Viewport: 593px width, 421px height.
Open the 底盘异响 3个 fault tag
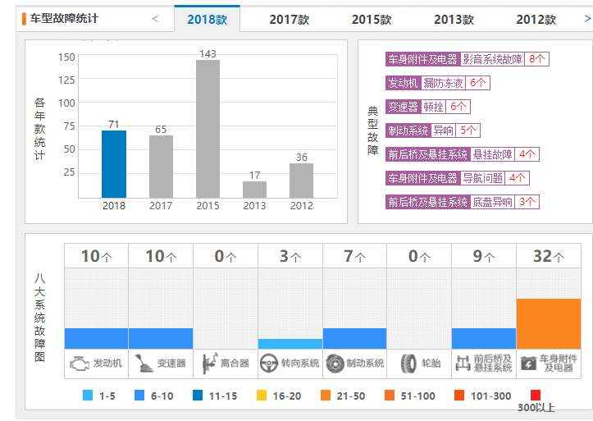(463, 202)
